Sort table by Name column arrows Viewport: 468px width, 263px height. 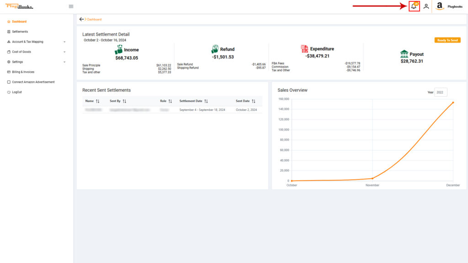point(98,101)
